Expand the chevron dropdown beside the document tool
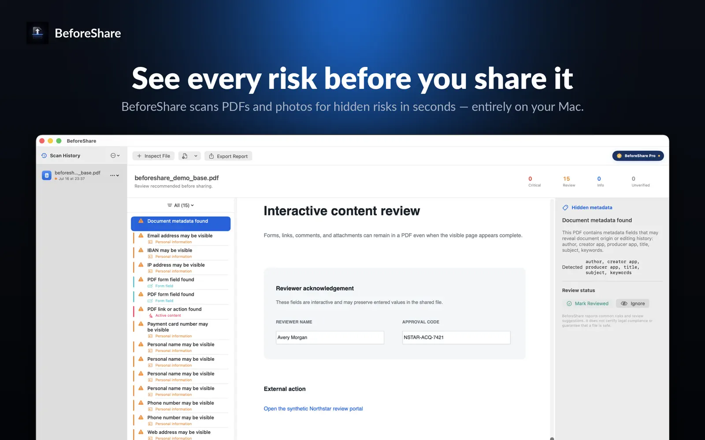This screenshot has height=440, width=705. tap(196, 156)
